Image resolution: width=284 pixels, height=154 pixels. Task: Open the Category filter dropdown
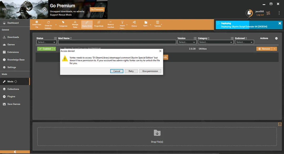coord(216,42)
